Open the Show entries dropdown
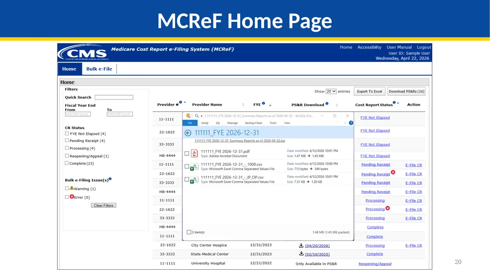Viewport: 490px width, 275px height. 331,91
